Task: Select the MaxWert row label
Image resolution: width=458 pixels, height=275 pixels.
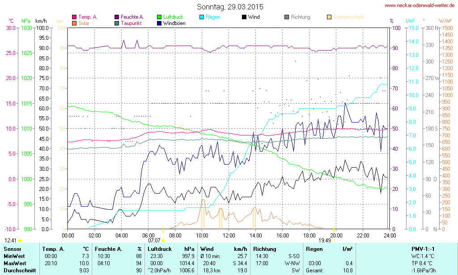Action: click(14, 263)
